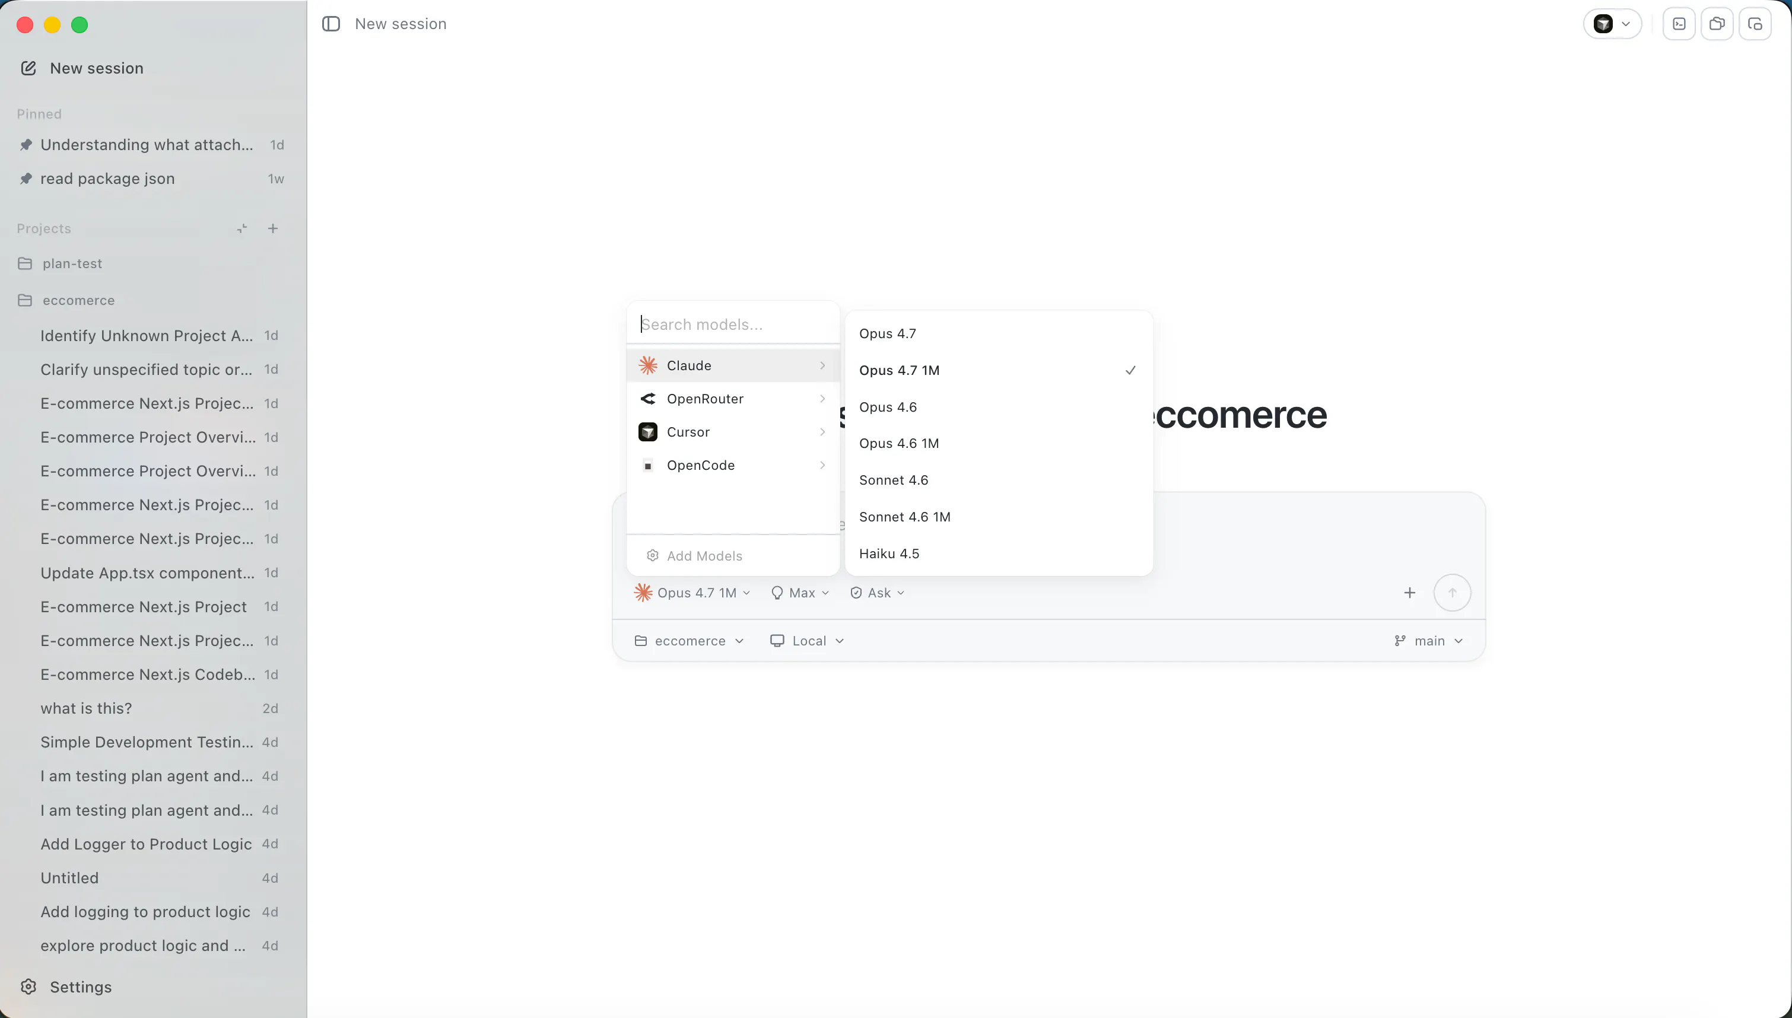Image resolution: width=1792 pixels, height=1018 pixels.
Task: Select the Claude provider entry
Action: point(733,365)
